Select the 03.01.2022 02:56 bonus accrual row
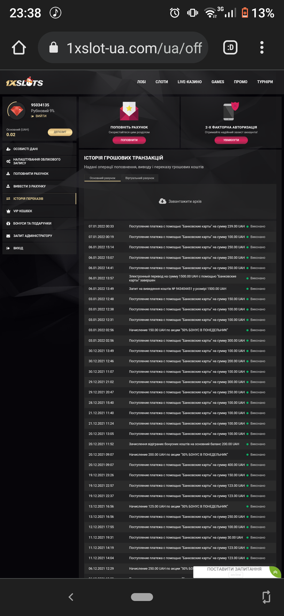Screen dimensions: 284x616 tap(180, 330)
